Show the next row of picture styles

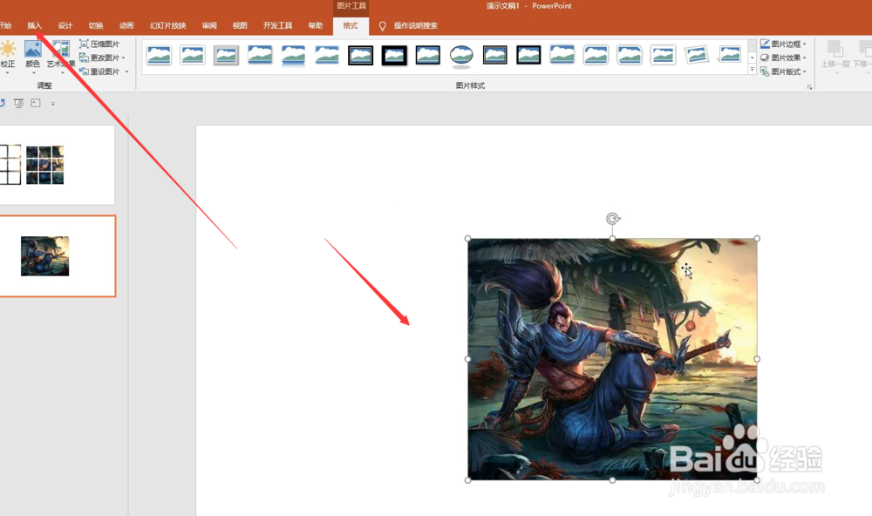coord(753,58)
